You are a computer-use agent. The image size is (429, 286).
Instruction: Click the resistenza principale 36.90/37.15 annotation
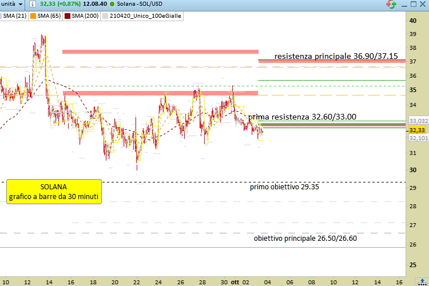point(336,56)
